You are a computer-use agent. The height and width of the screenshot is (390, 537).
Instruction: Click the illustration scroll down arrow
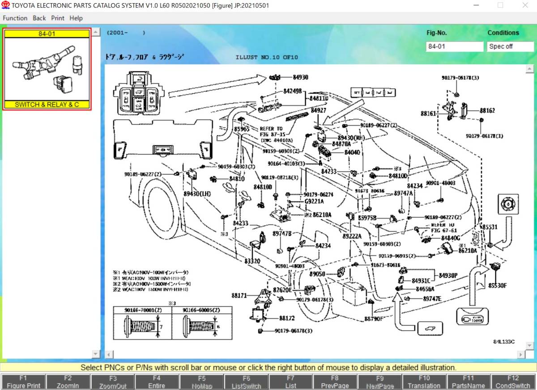point(529,346)
